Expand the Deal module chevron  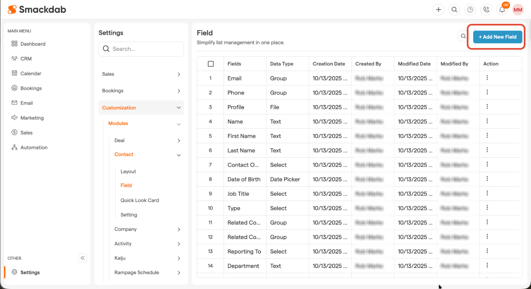click(x=179, y=141)
